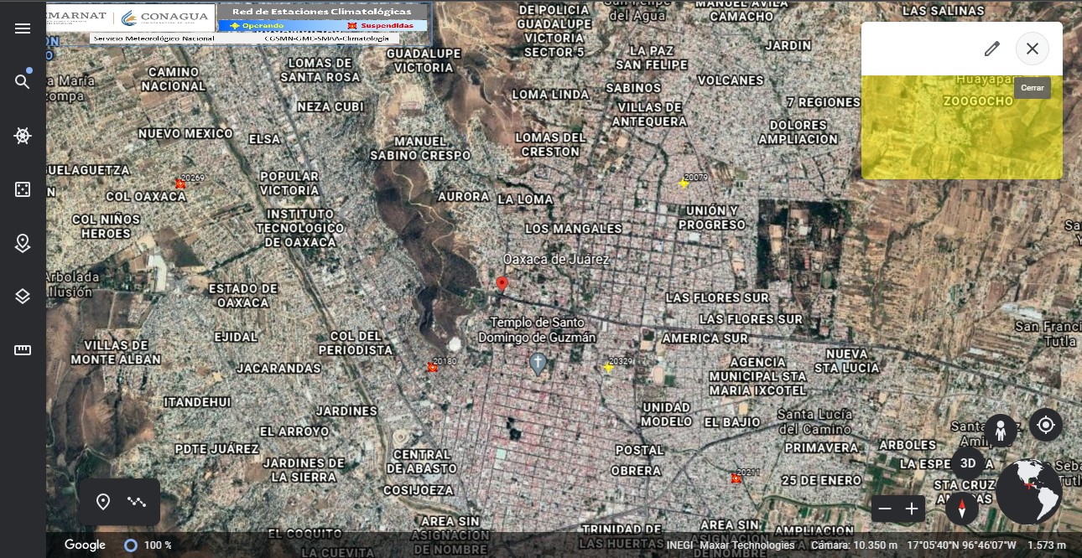Select station marker 20269
Viewport: 1082px width, 558px height.
(x=179, y=183)
